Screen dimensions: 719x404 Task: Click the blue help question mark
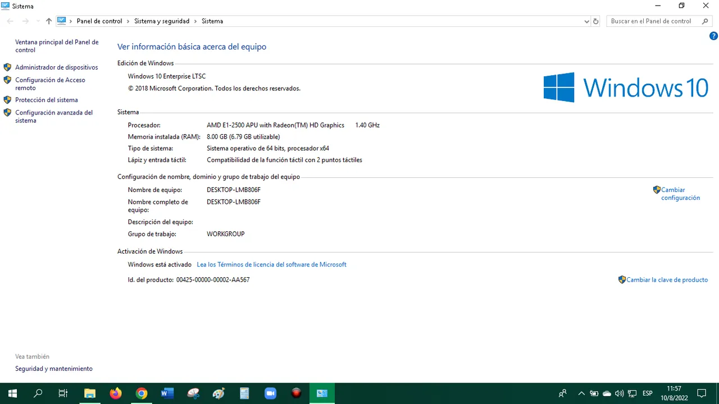(714, 36)
